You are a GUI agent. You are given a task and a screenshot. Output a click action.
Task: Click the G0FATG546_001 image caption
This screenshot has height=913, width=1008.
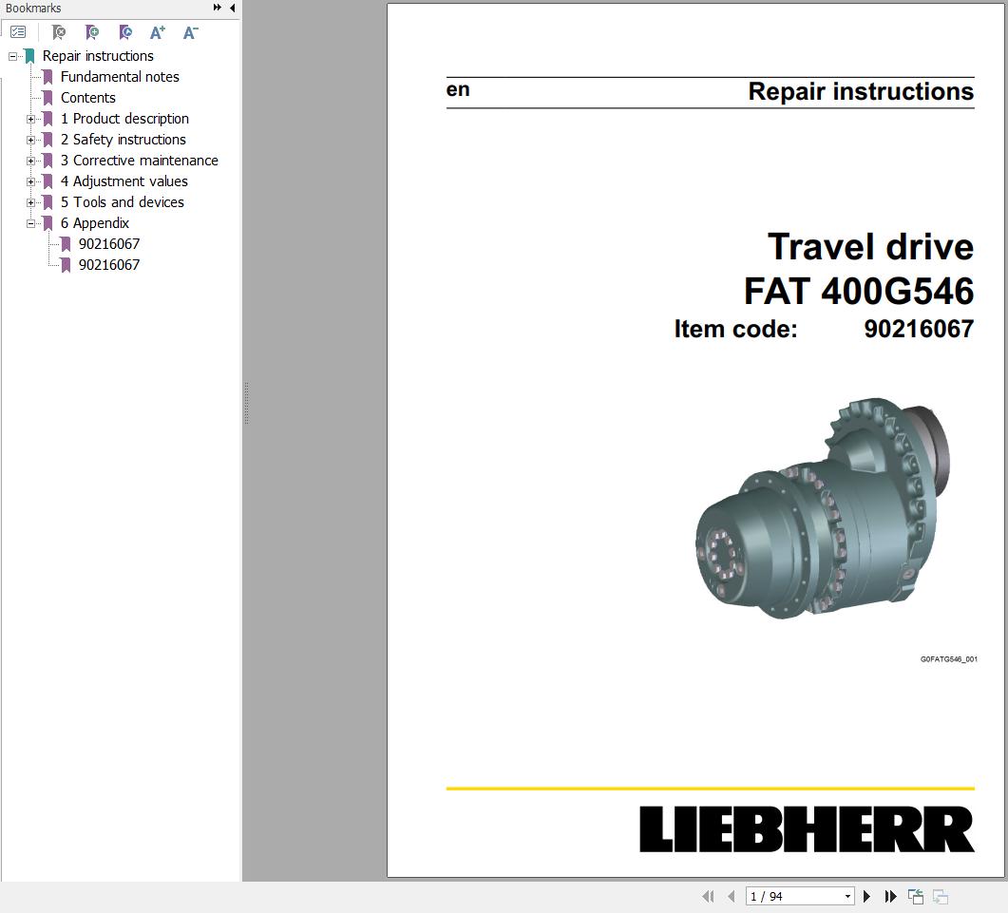pyautogui.click(x=949, y=659)
